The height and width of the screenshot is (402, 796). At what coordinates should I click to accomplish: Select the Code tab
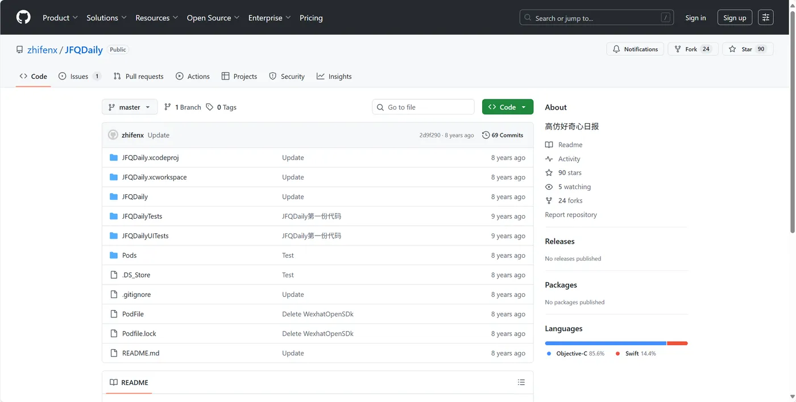coord(34,76)
